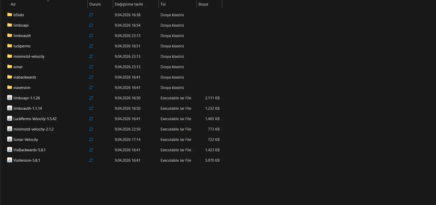Screen dimensions: 436x205
Task: Click the sonar folder icon
Action: pyautogui.click(x=10, y=67)
